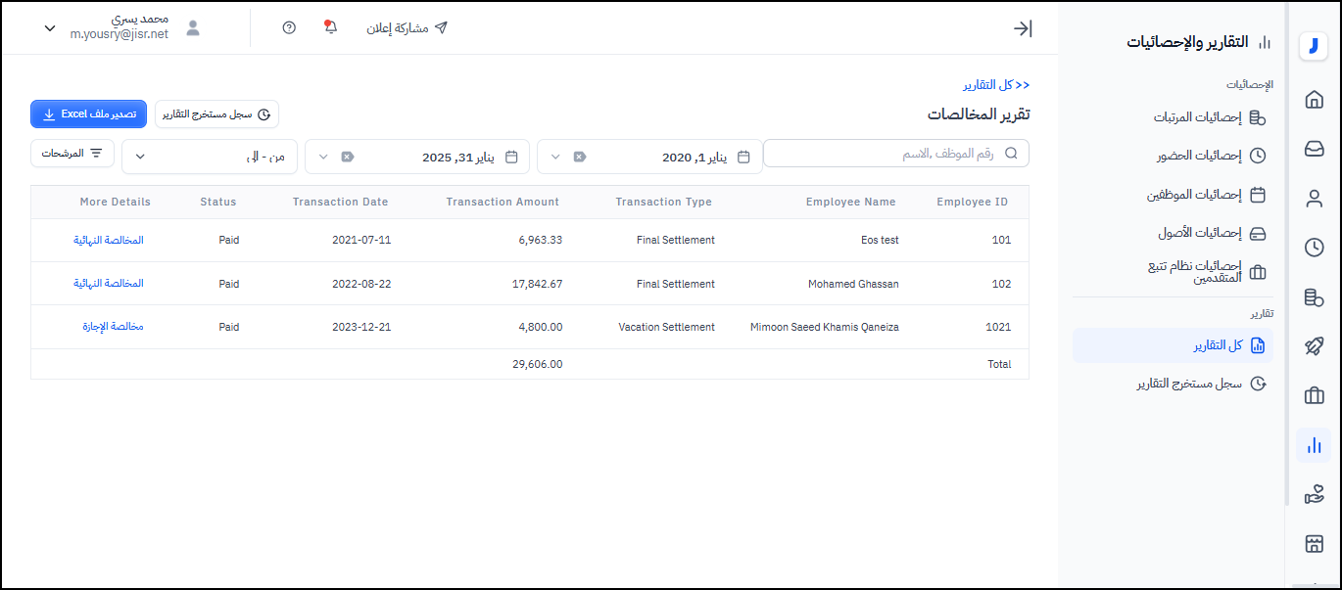
Task: Click the rocket icon in right rail
Action: tap(1314, 346)
